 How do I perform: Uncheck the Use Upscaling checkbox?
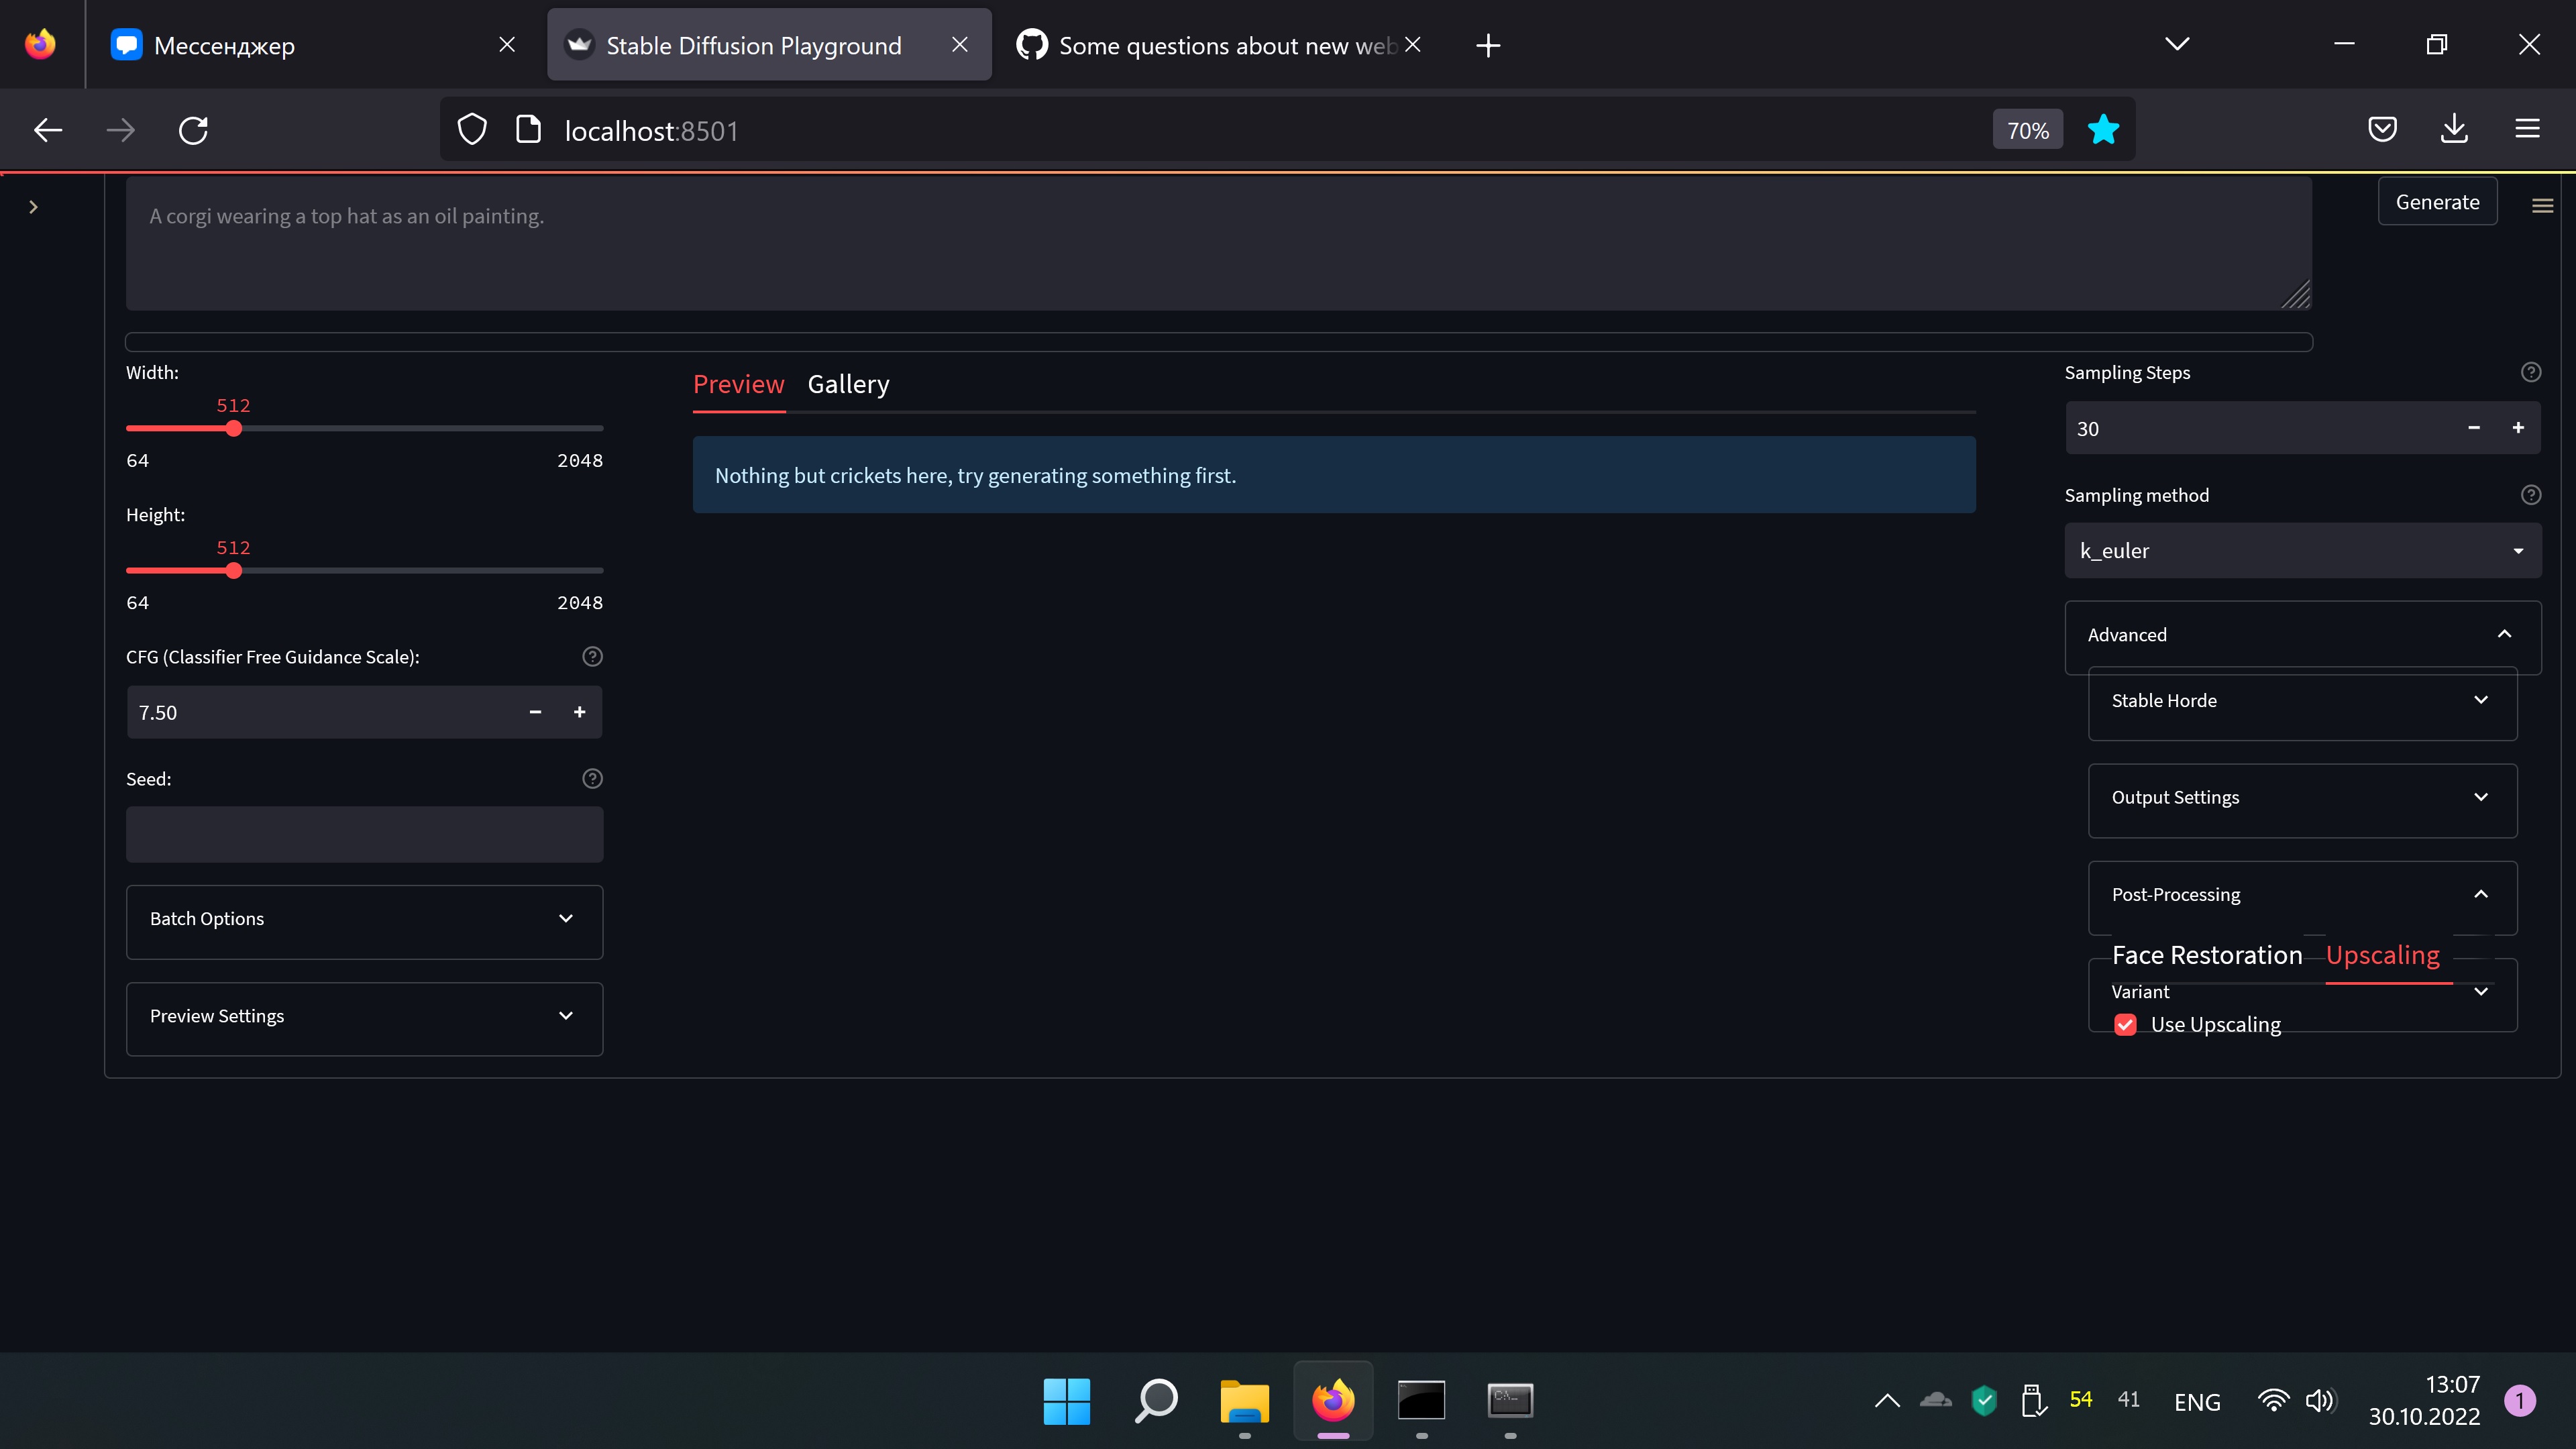point(2126,1024)
